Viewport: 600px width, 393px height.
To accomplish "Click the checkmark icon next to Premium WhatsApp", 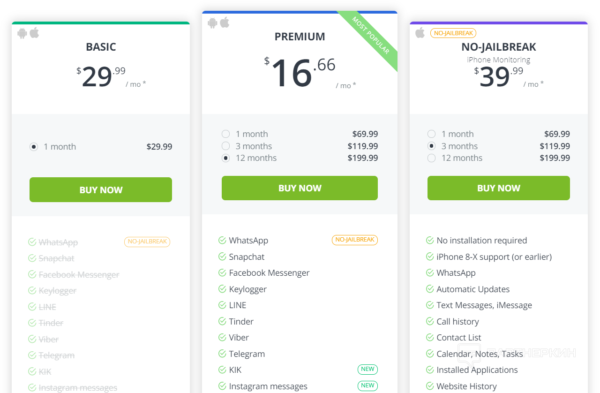I will point(222,241).
